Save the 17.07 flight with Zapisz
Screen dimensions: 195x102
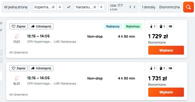[x=19, y=26]
